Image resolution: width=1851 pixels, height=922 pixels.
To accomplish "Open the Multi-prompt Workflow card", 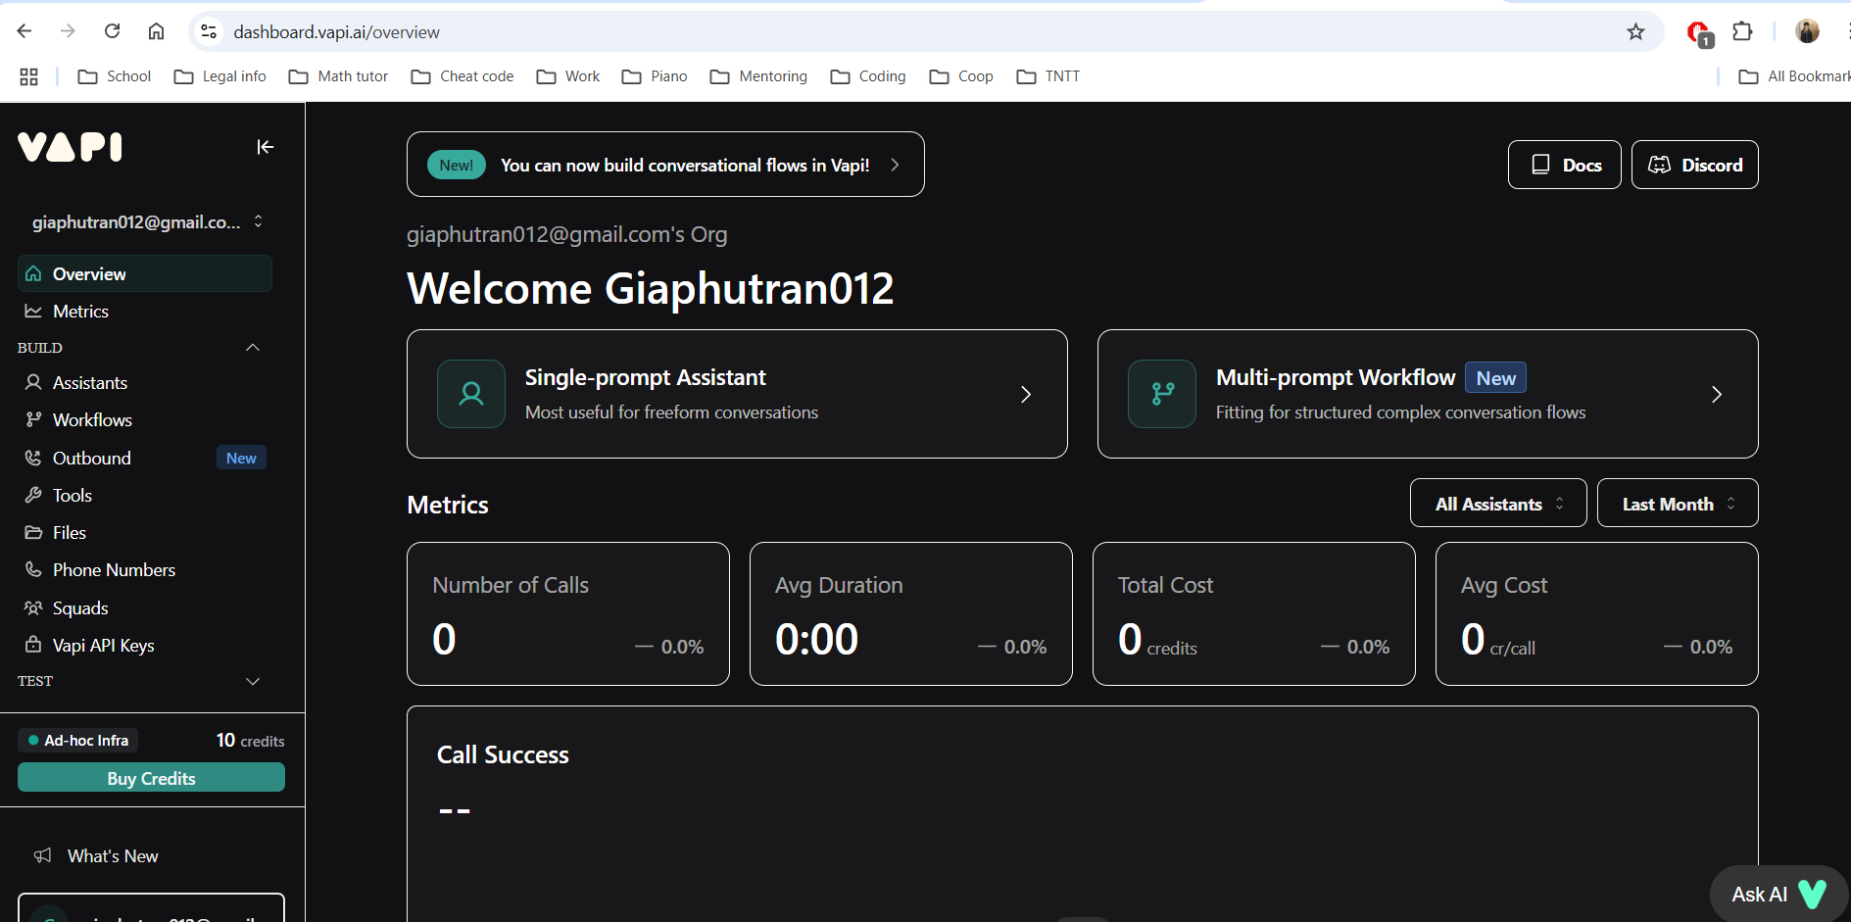I will coord(1428,394).
